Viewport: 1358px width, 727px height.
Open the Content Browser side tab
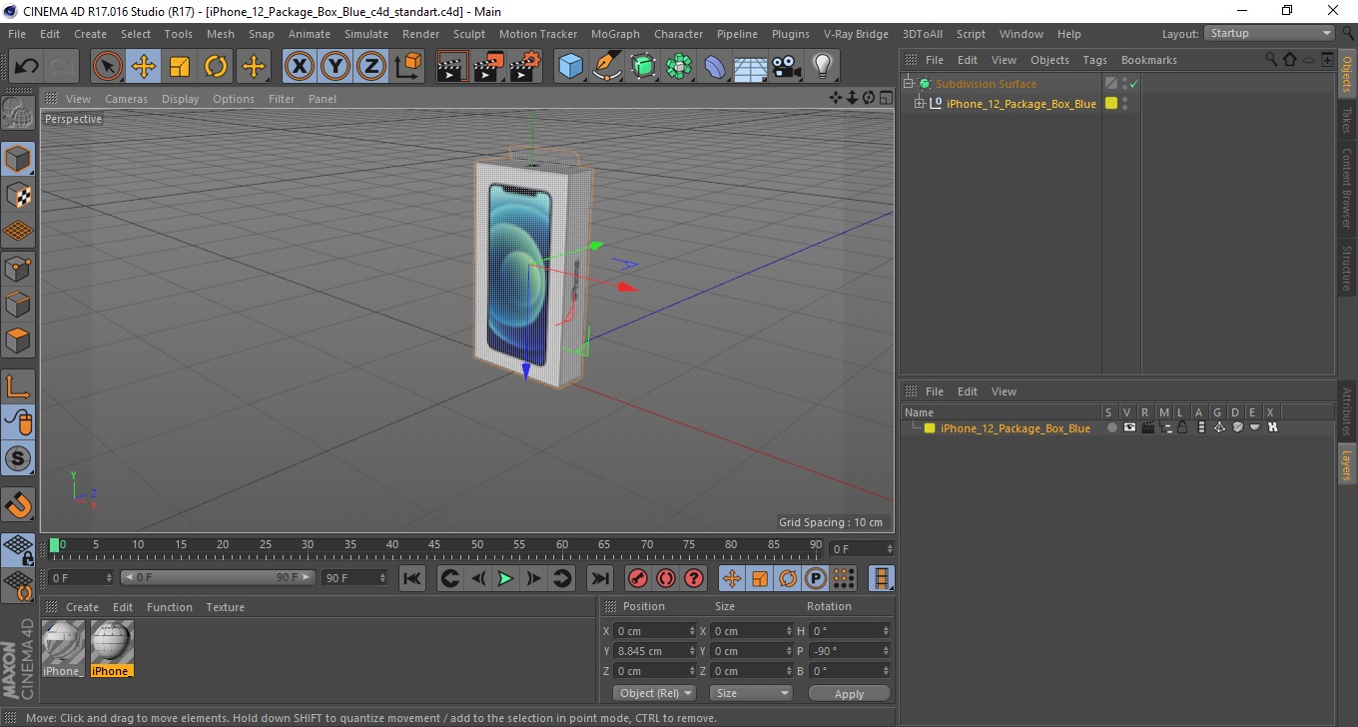pos(1347,188)
